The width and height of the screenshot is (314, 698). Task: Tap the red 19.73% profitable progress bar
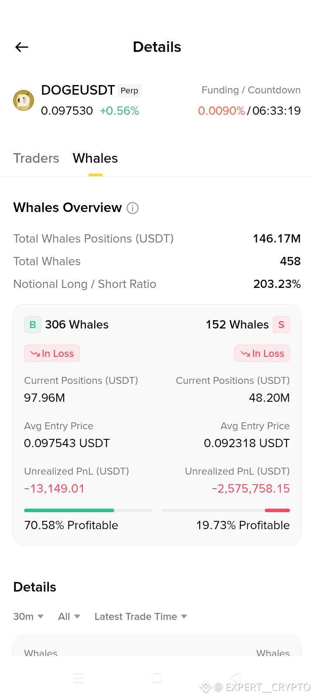(226, 510)
